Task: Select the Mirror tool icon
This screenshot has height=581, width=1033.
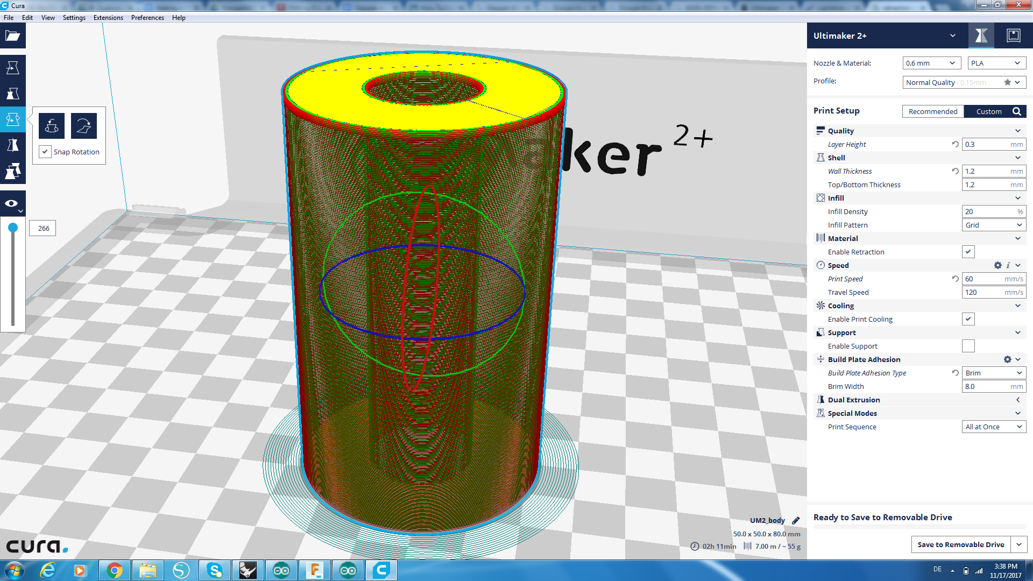Action: click(12, 145)
